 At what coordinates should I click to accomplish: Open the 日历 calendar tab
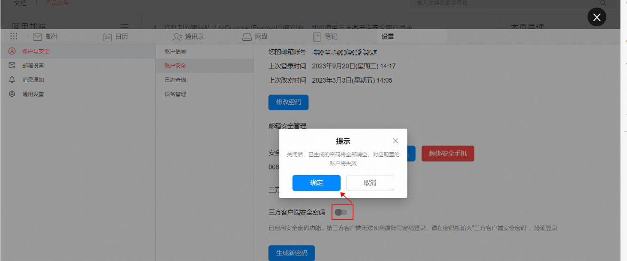coord(115,37)
